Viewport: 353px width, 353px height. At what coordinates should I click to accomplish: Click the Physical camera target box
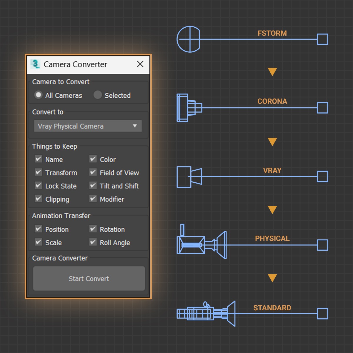[x=322, y=245]
